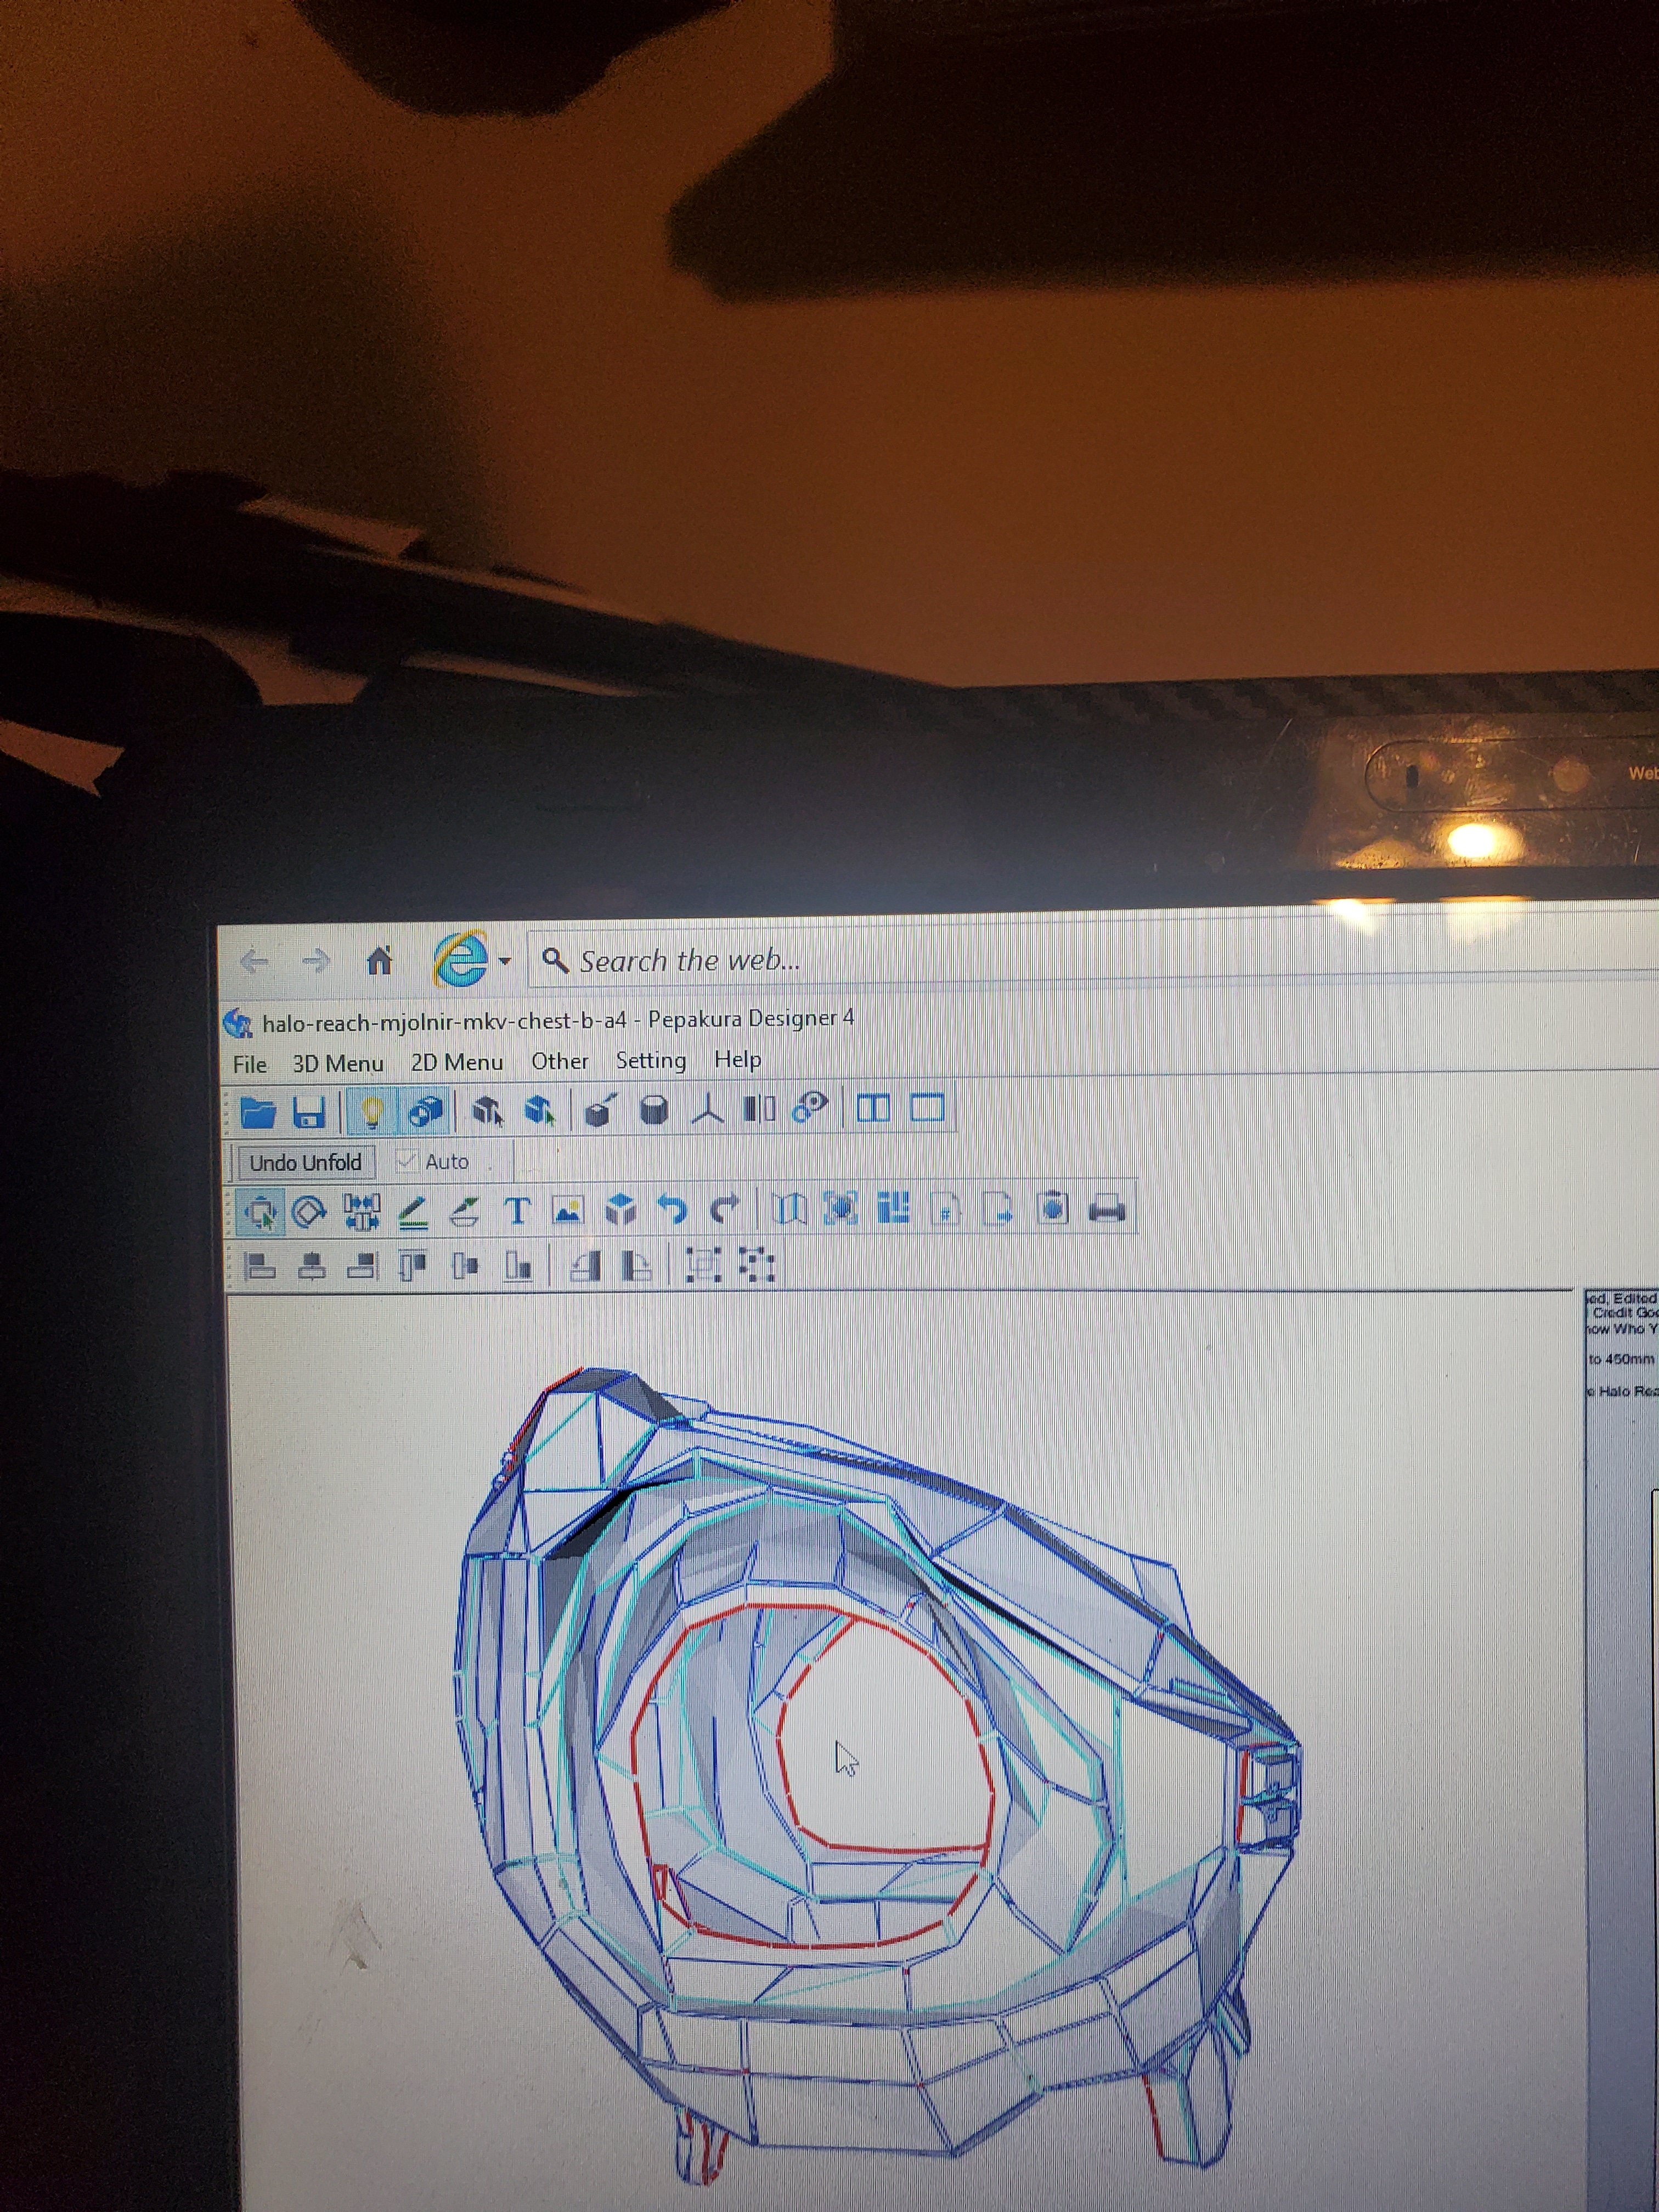
Task: Undo with the blue curved arrow
Action: click(672, 1210)
